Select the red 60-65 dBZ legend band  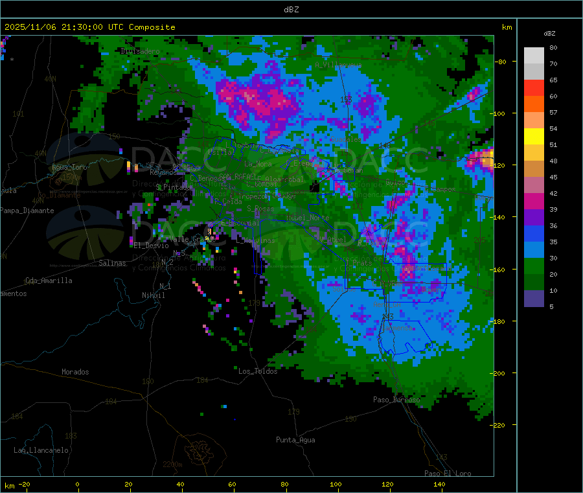point(534,88)
